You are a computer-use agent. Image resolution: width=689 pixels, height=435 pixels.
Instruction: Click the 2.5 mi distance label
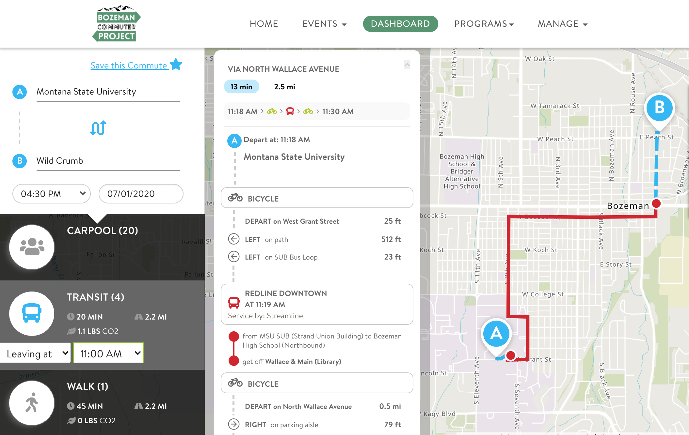point(284,87)
